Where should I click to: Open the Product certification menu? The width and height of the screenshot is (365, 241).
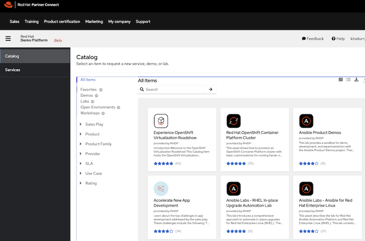(x=62, y=22)
